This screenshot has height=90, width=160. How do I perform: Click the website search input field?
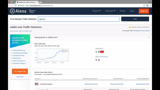pos(78,19)
